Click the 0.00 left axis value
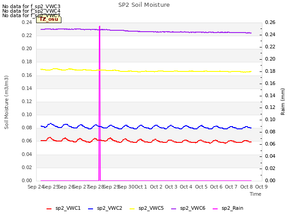This screenshot has height=217, width=289. pos(27,180)
